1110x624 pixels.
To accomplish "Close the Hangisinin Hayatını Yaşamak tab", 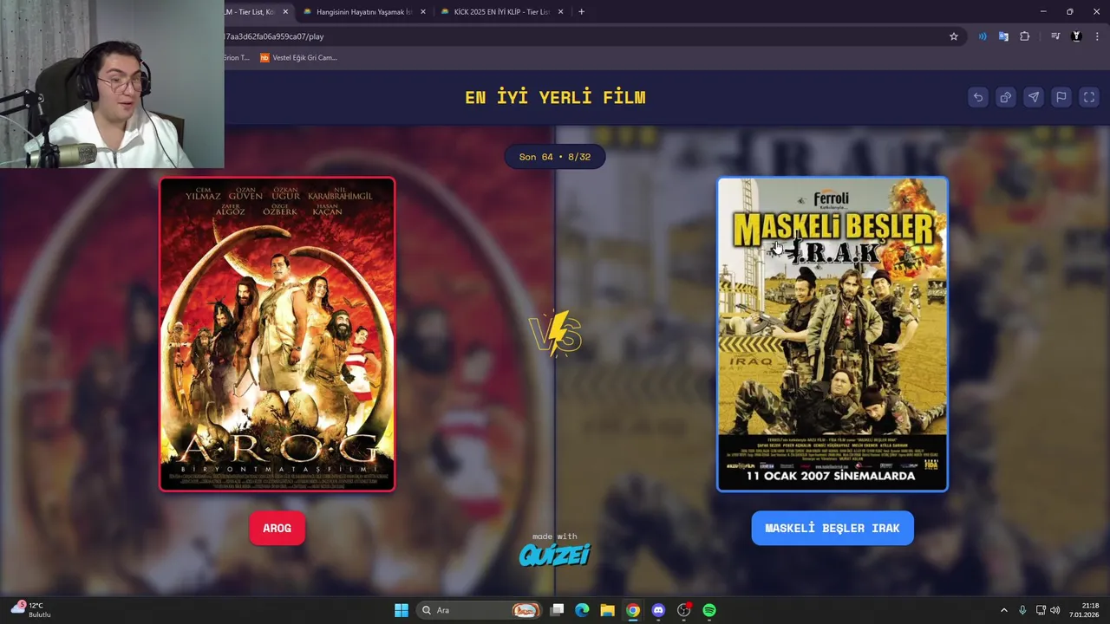I will [x=423, y=12].
